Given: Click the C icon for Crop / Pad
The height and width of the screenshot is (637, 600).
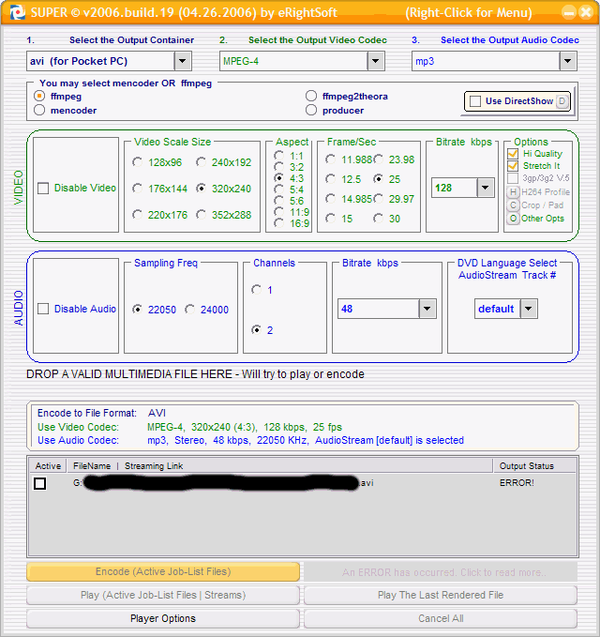Looking at the screenshot, I should 513,205.
